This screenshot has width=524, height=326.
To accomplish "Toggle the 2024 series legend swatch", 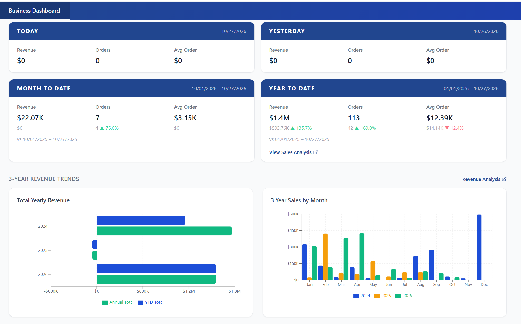I will point(356,296).
